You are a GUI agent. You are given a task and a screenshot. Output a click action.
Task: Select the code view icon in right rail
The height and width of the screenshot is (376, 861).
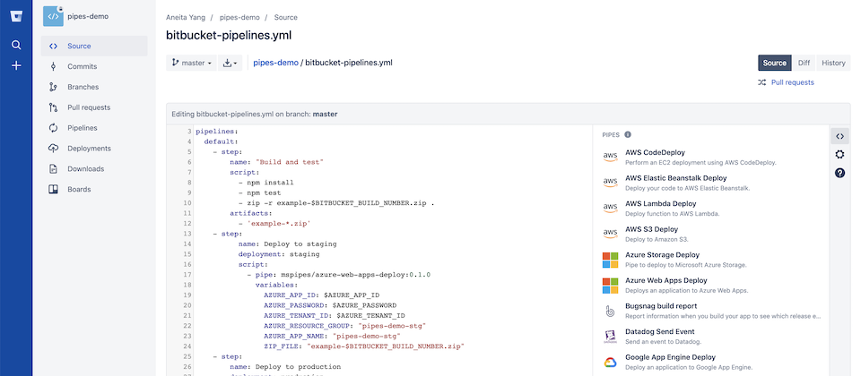pyautogui.click(x=839, y=136)
